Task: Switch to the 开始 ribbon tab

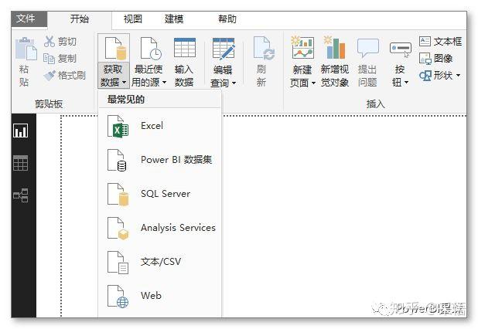Action: pyautogui.click(x=79, y=19)
